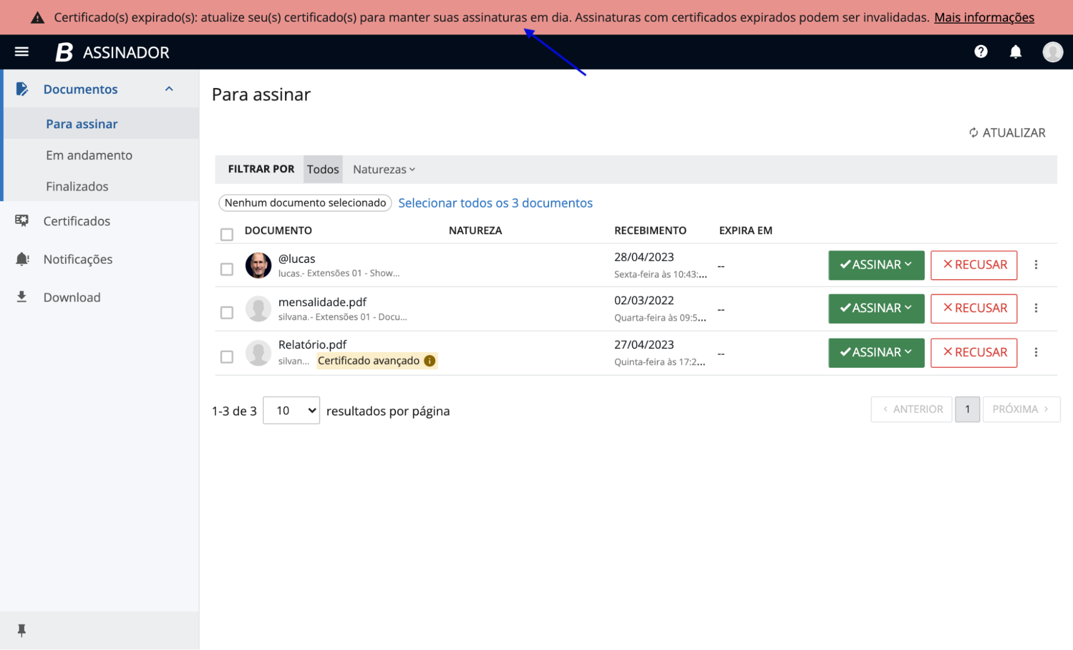Click the pin icon at bottom left

(21, 631)
